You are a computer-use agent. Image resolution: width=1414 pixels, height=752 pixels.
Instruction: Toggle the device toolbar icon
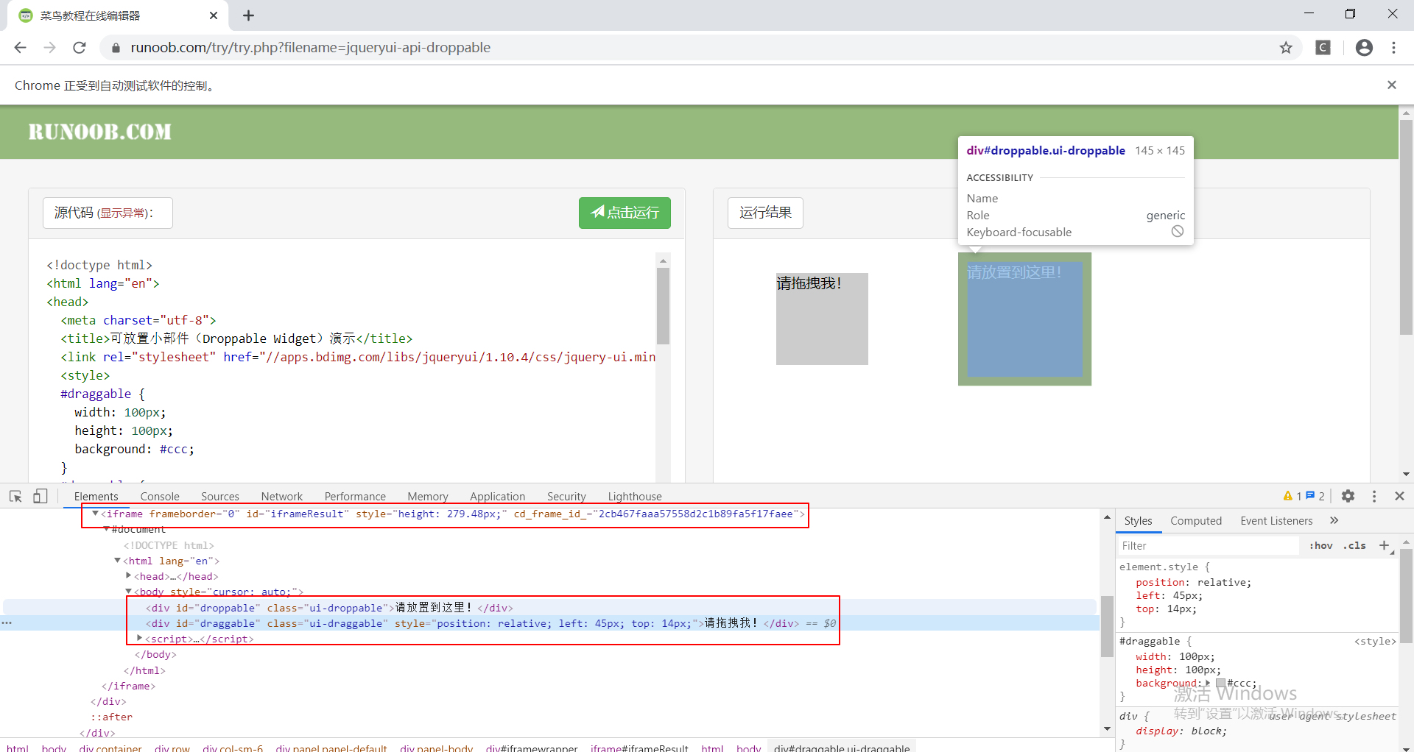coord(41,497)
